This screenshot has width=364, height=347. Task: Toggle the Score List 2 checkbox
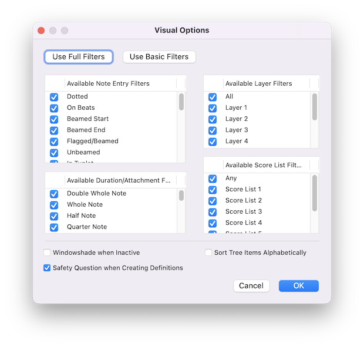213,201
